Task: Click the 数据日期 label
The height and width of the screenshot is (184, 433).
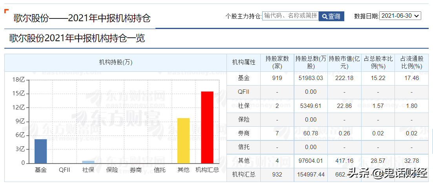Action: point(366,16)
